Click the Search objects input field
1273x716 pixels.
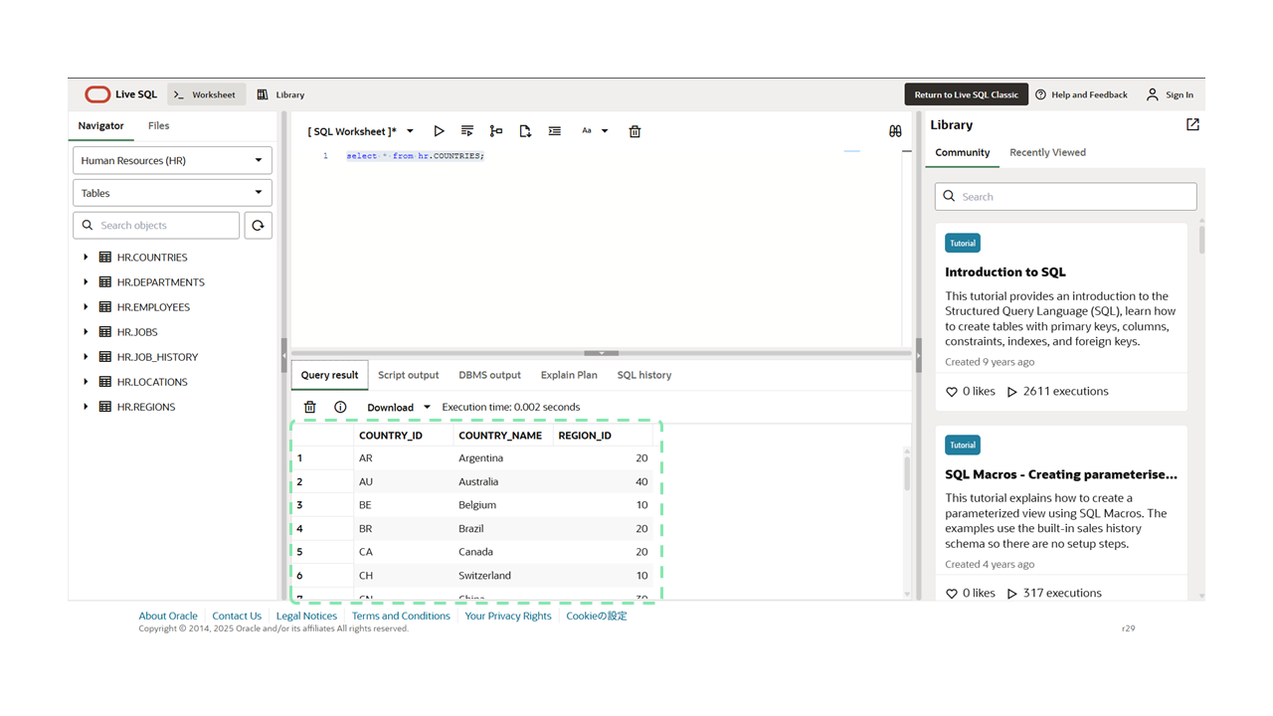[157, 226]
